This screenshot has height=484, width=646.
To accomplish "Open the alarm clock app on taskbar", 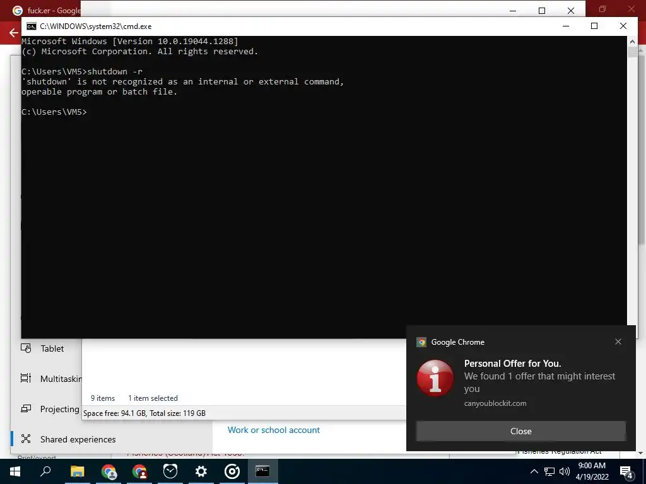I will (x=170, y=471).
